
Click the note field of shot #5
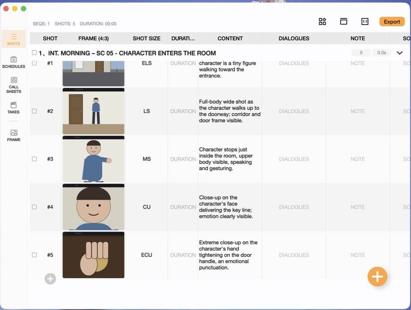(x=358, y=255)
